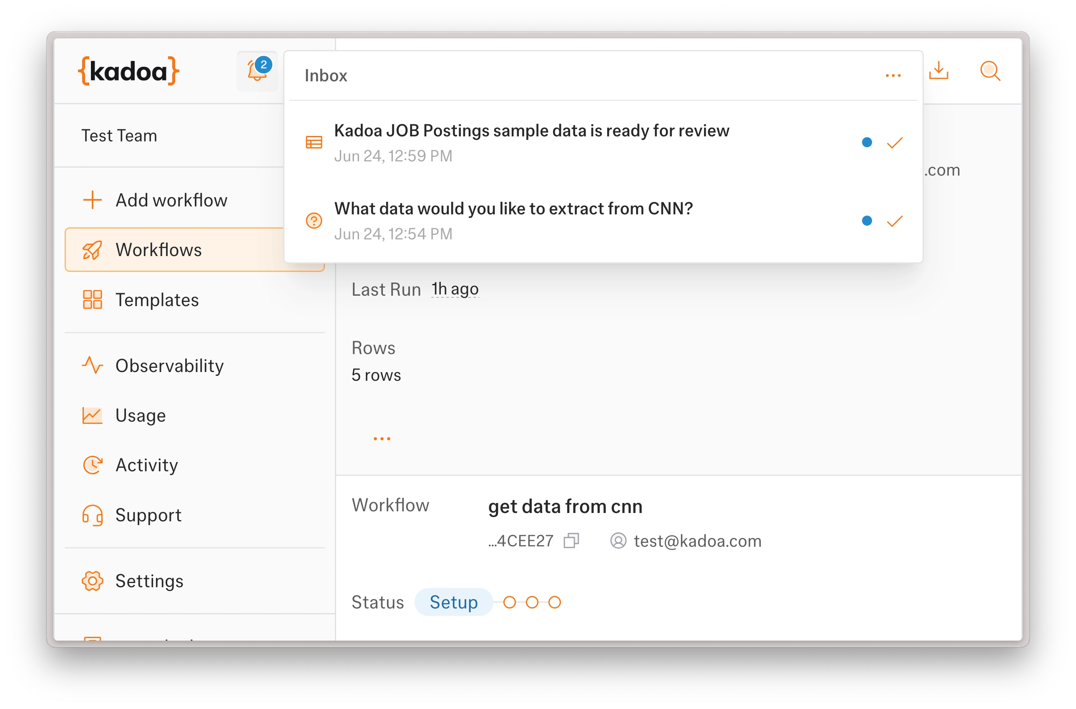1076x709 pixels.
Task: Open the notifications bell with 2 badge
Action: (257, 71)
